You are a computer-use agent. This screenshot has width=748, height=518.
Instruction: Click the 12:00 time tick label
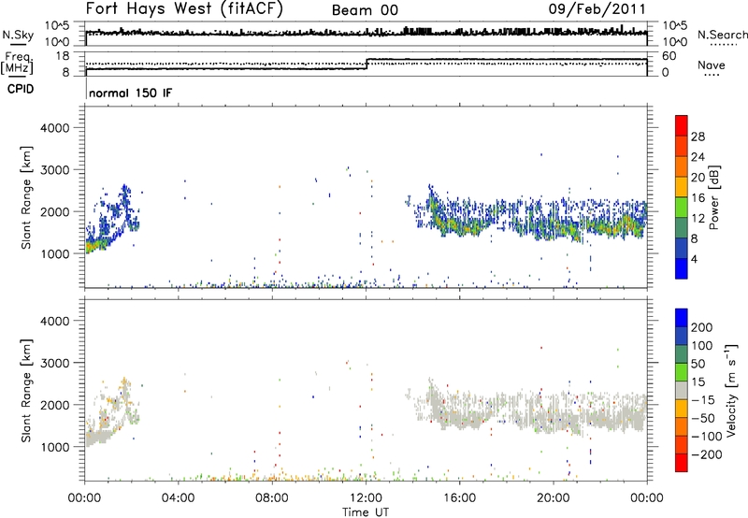tap(366, 498)
